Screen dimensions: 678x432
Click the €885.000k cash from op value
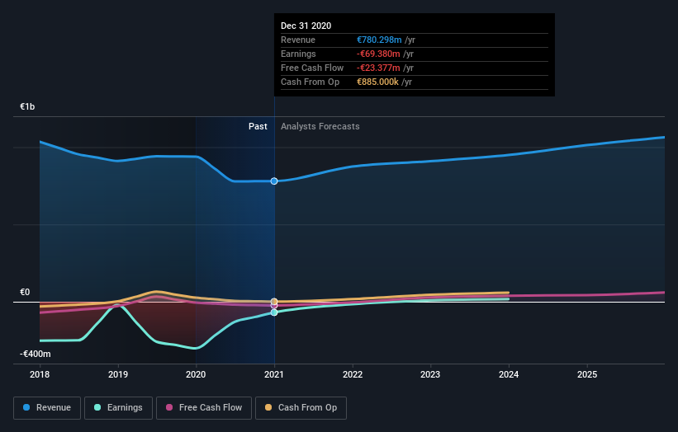(377, 82)
